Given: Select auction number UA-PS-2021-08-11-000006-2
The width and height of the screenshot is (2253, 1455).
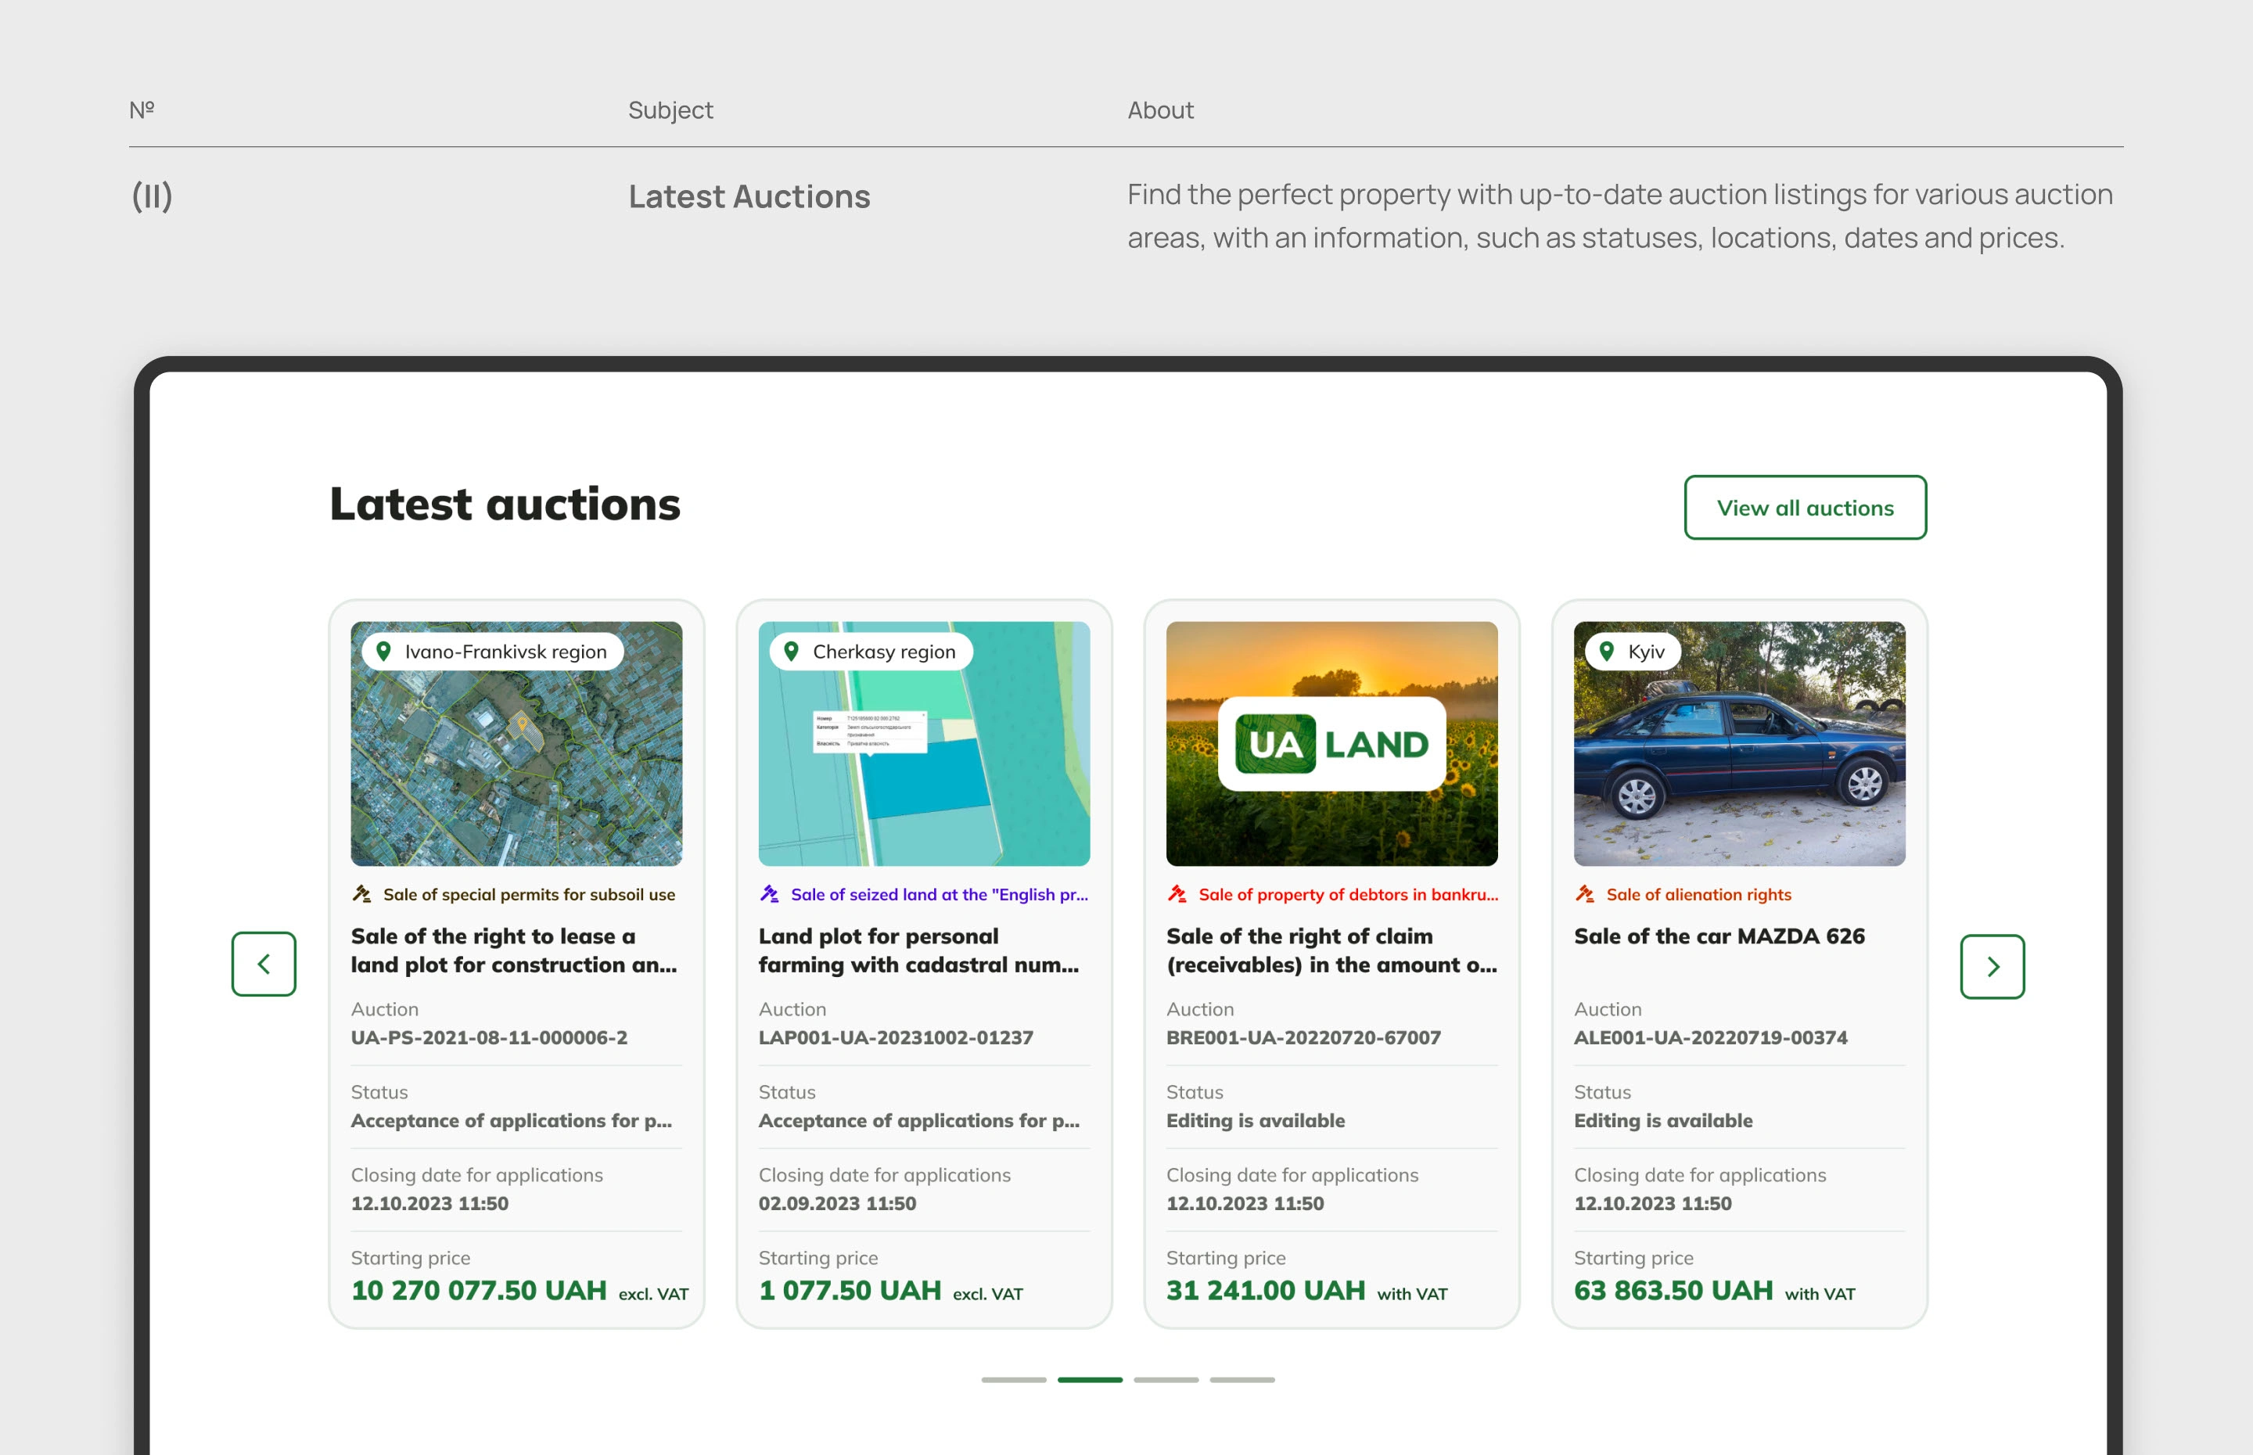Looking at the screenshot, I should pyautogui.click(x=490, y=1037).
